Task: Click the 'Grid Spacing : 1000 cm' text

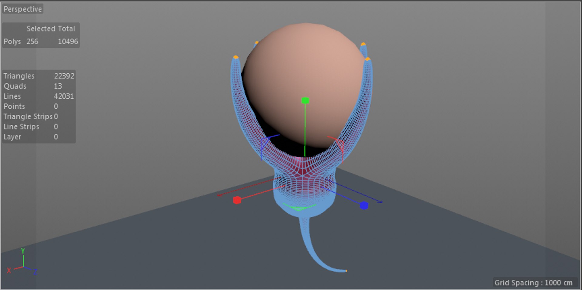Action: tap(533, 283)
